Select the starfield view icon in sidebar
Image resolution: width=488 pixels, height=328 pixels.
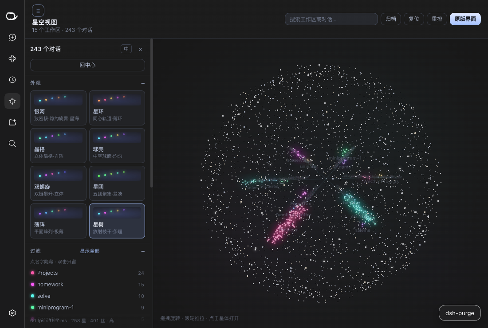point(12,101)
